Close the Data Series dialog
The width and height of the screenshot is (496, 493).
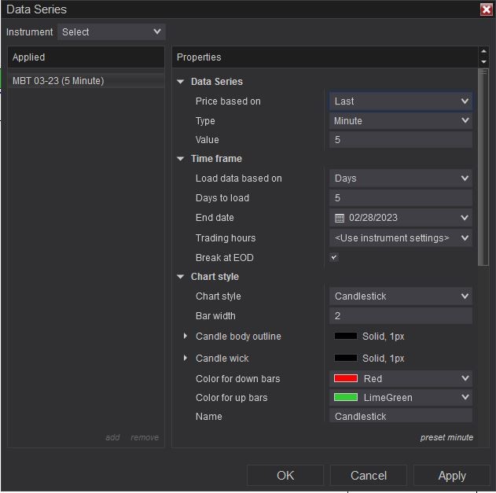[x=487, y=9]
